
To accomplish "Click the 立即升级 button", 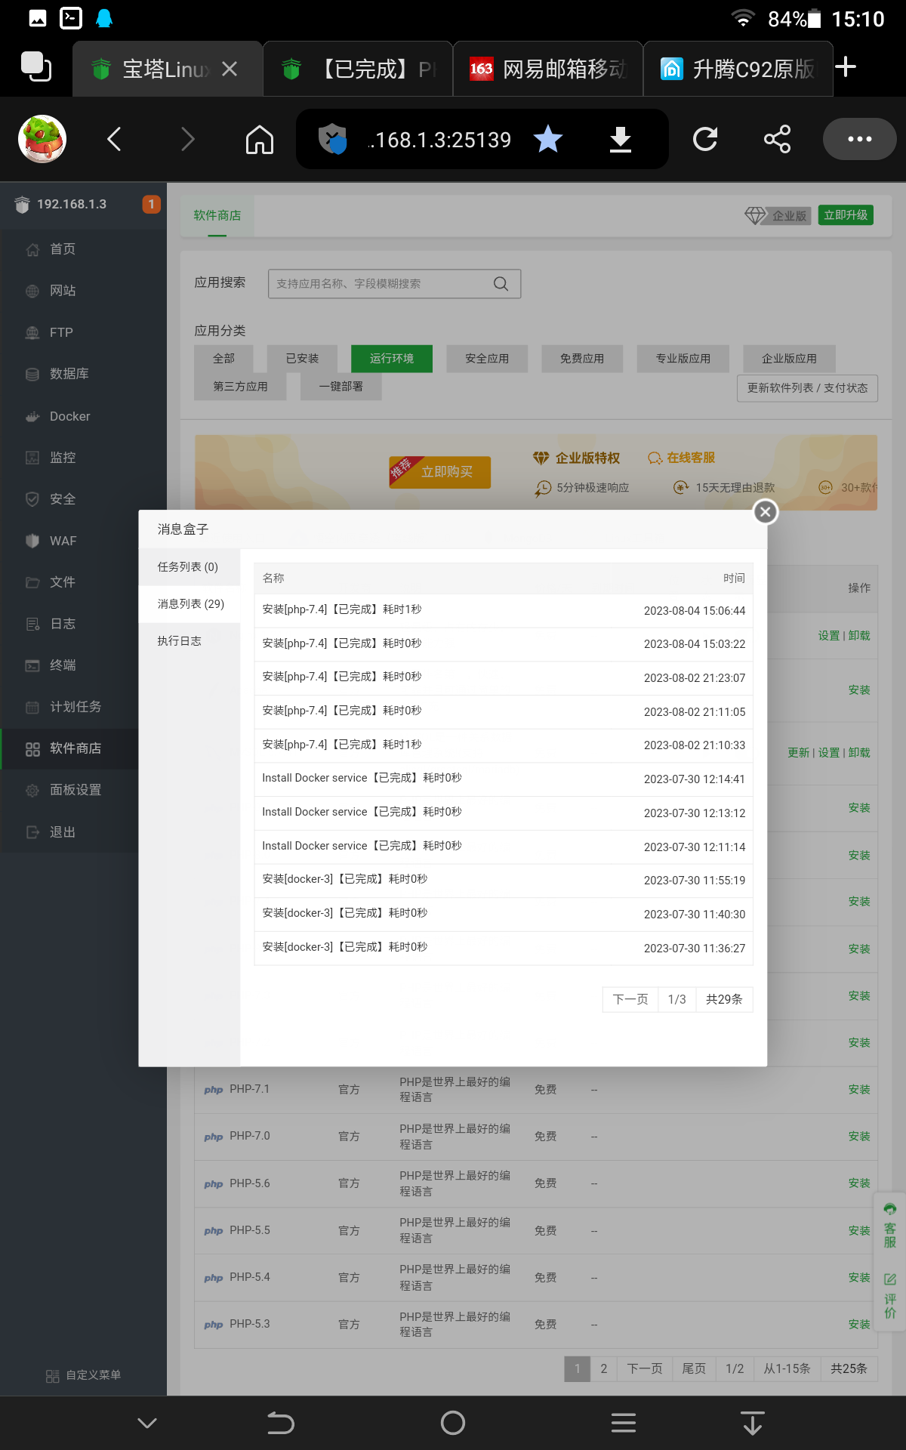I will (846, 215).
